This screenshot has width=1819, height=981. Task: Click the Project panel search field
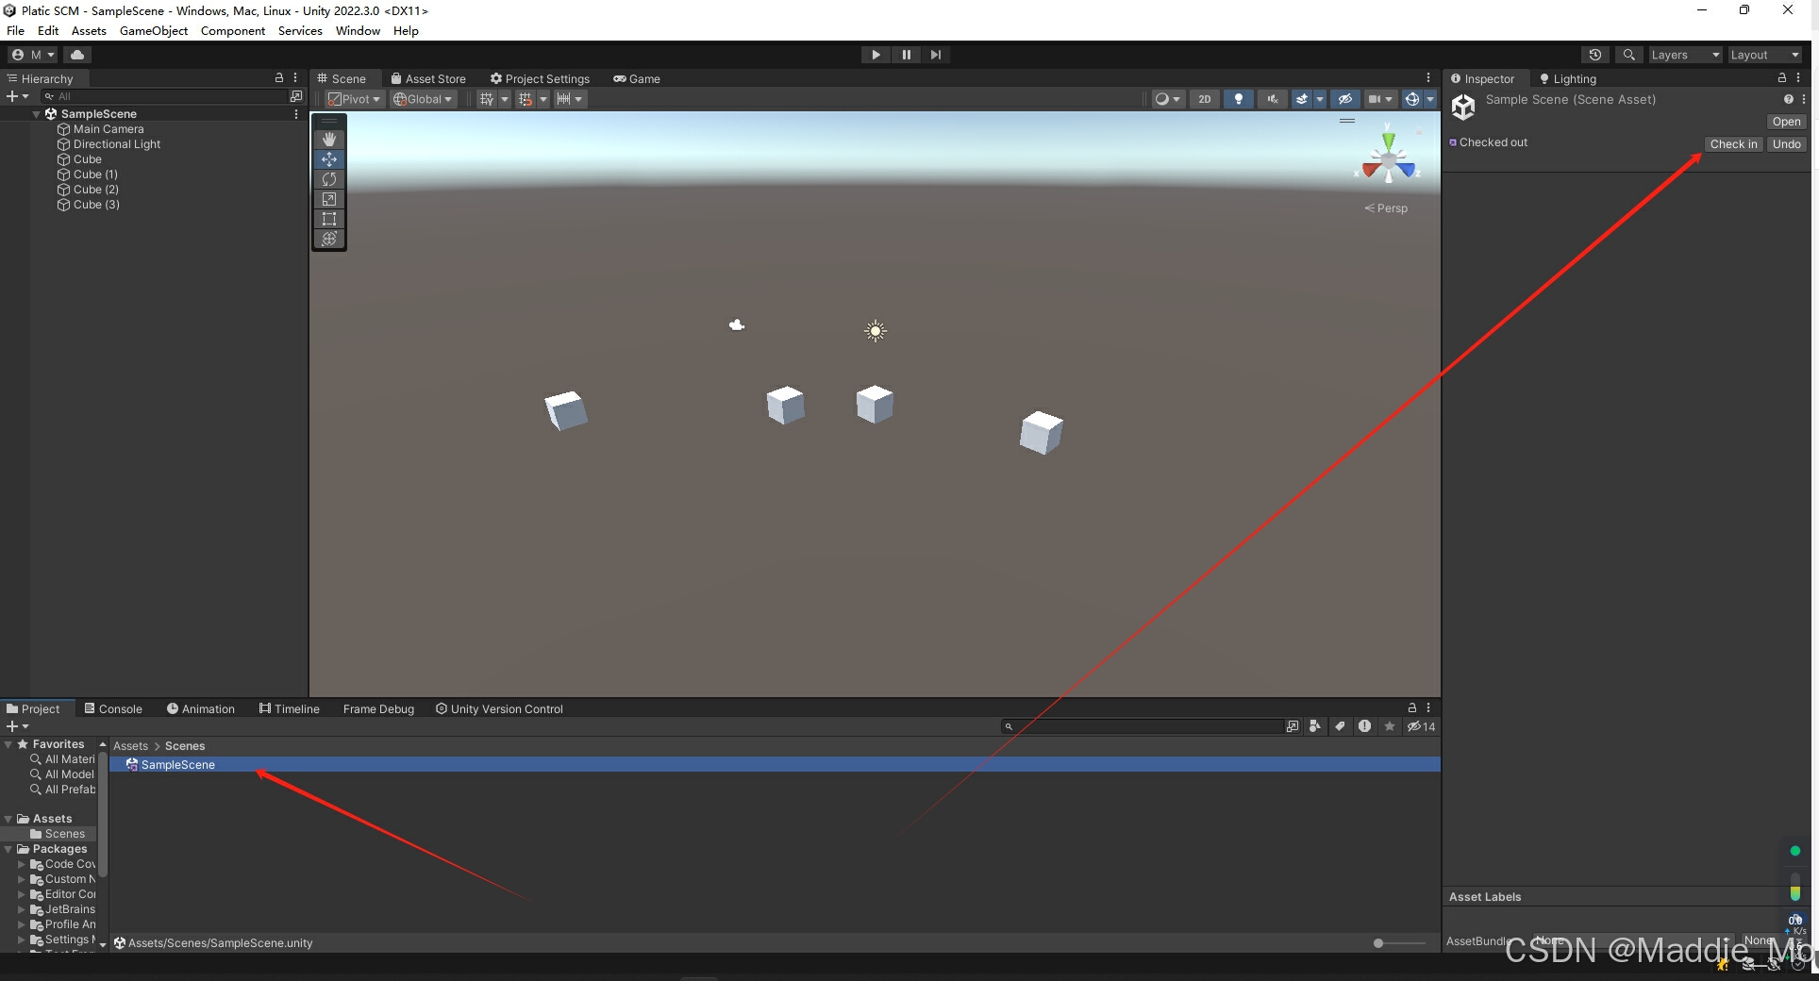[x=1142, y=726]
